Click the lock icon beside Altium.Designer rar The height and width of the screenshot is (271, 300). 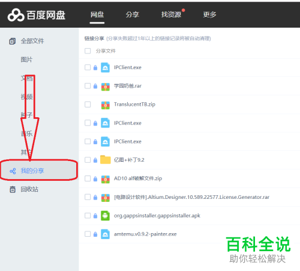click(x=95, y=197)
